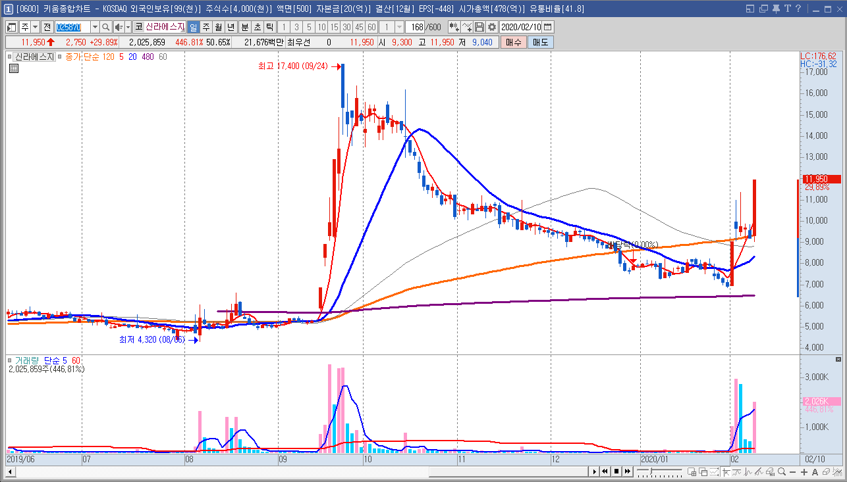Click the add-indicator icon beside 168/600
This screenshot has width=847, height=482.
click(454, 27)
